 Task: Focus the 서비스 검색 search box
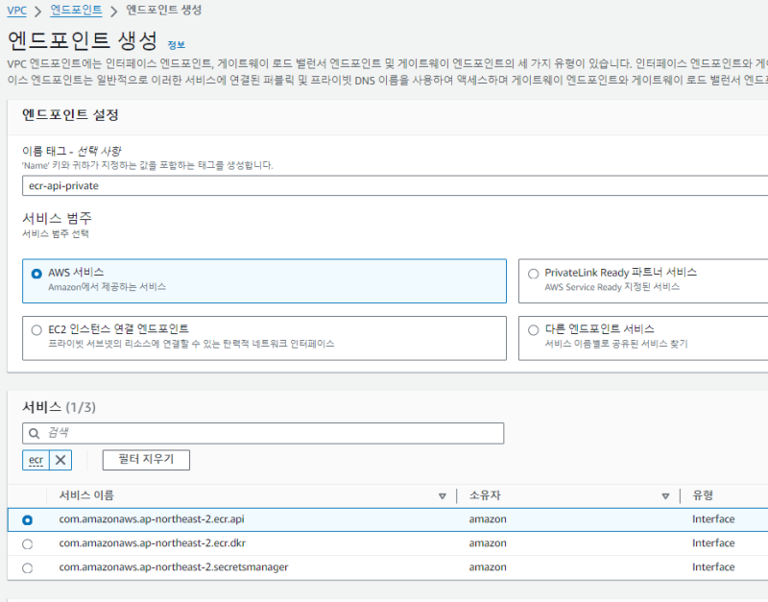pos(269,434)
